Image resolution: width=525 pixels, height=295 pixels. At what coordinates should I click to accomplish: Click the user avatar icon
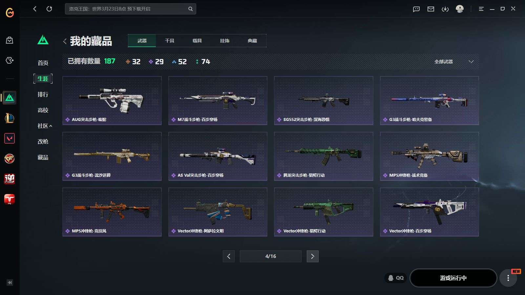[460, 9]
